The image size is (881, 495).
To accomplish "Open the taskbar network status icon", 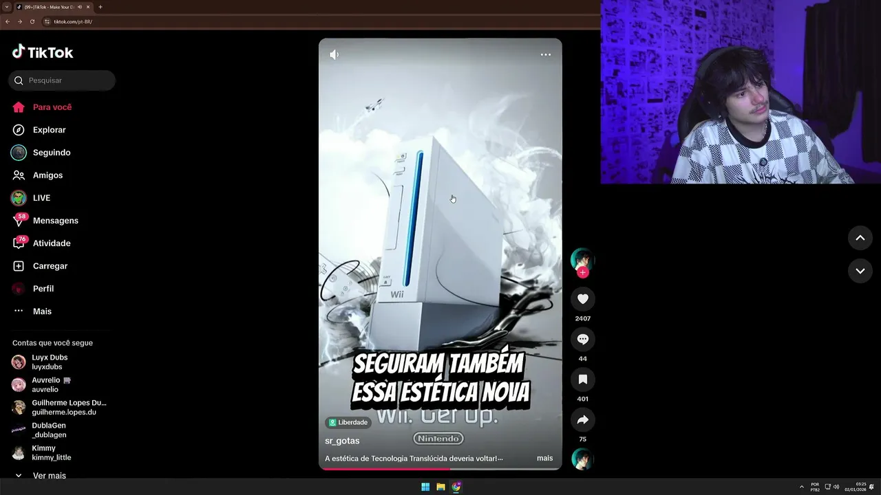I will 828,487.
